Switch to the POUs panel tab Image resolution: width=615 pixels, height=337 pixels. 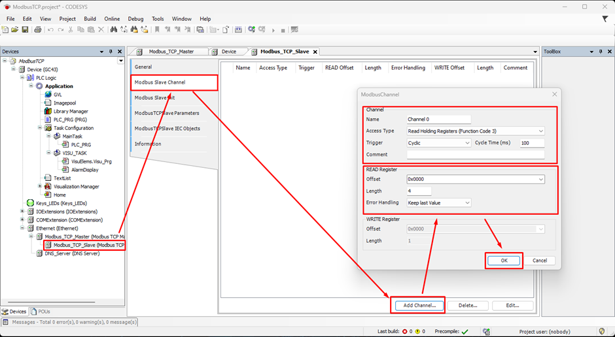pyautogui.click(x=40, y=312)
